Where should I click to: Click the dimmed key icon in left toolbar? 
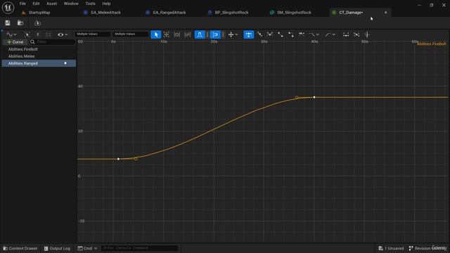pyautogui.click(x=37, y=34)
